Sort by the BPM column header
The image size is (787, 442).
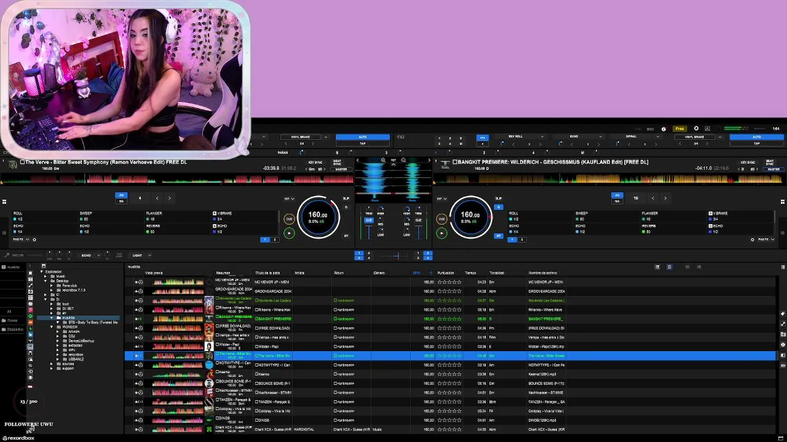tap(417, 273)
